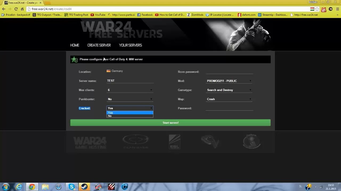This screenshot has height=191, width=341.
Task: Choose No in the Cracked list
Action: pos(130,116)
